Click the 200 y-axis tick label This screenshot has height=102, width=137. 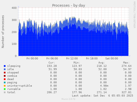click(x=14, y=32)
